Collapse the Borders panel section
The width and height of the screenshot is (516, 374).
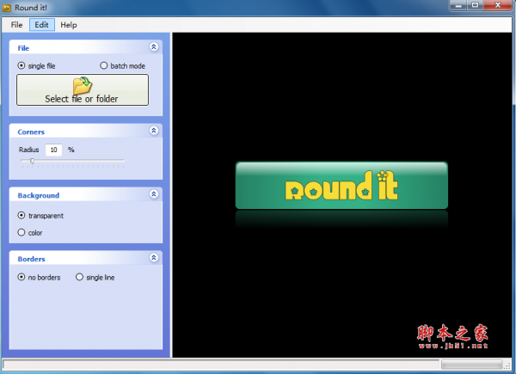coord(154,258)
